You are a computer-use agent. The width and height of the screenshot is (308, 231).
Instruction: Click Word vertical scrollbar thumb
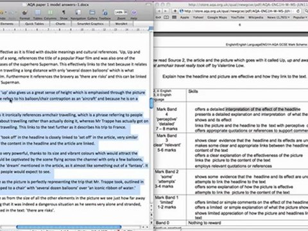[x=151, y=103]
